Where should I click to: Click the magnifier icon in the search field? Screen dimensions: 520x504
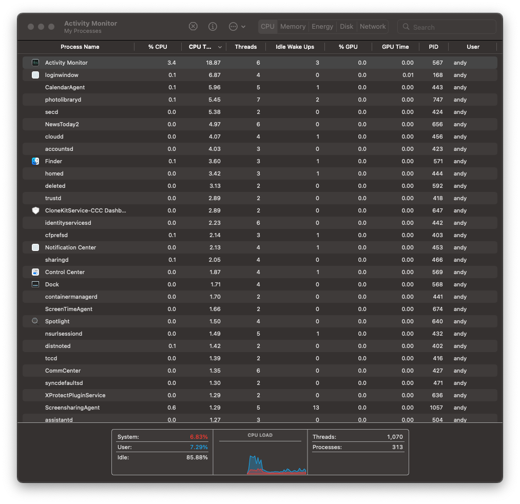[x=406, y=27]
